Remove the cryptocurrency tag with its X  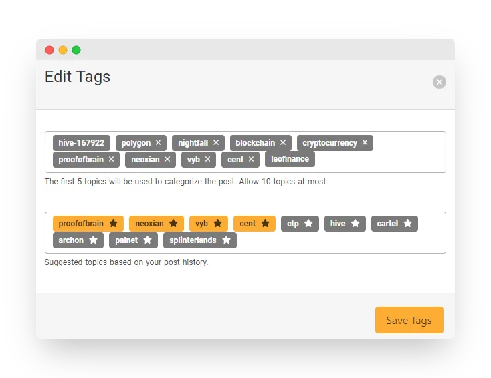point(365,142)
